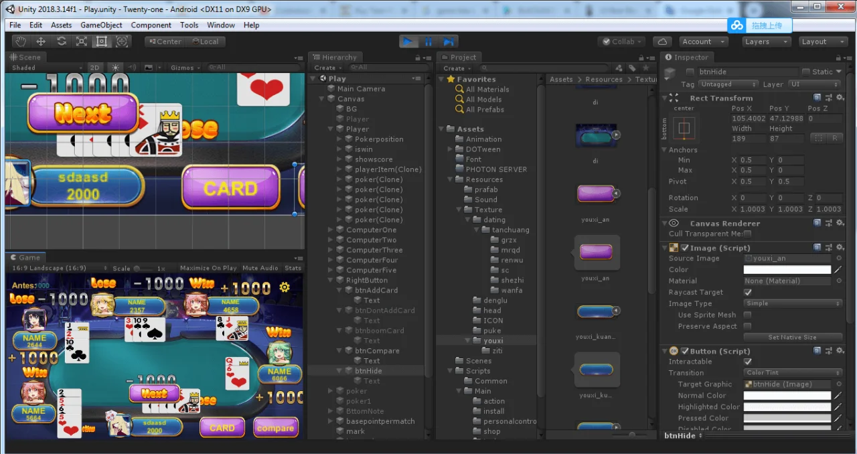Search project by type icon
857x454 pixels.
pos(619,68)
